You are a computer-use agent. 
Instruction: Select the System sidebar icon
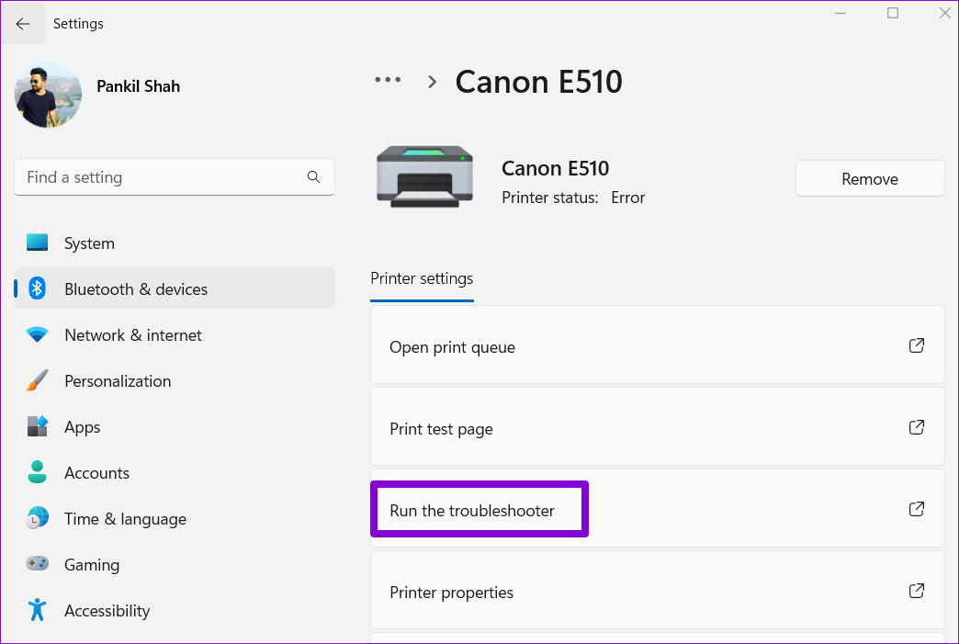(x=37, y=243)
